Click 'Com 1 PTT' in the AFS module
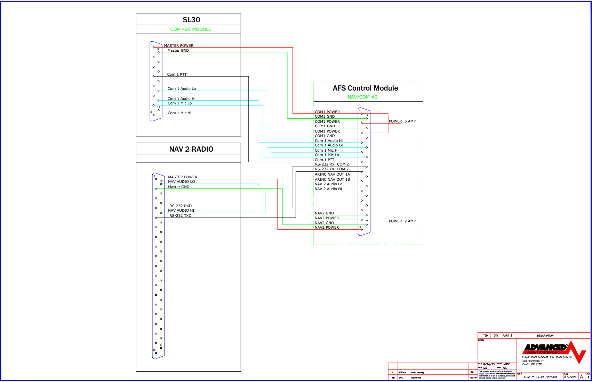 click(x=324, y=160)
